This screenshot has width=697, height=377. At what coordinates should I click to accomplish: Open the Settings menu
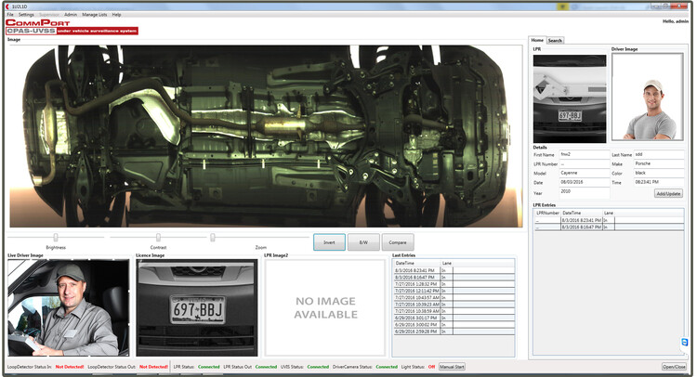pyautogui.click(x=26, y=15)
